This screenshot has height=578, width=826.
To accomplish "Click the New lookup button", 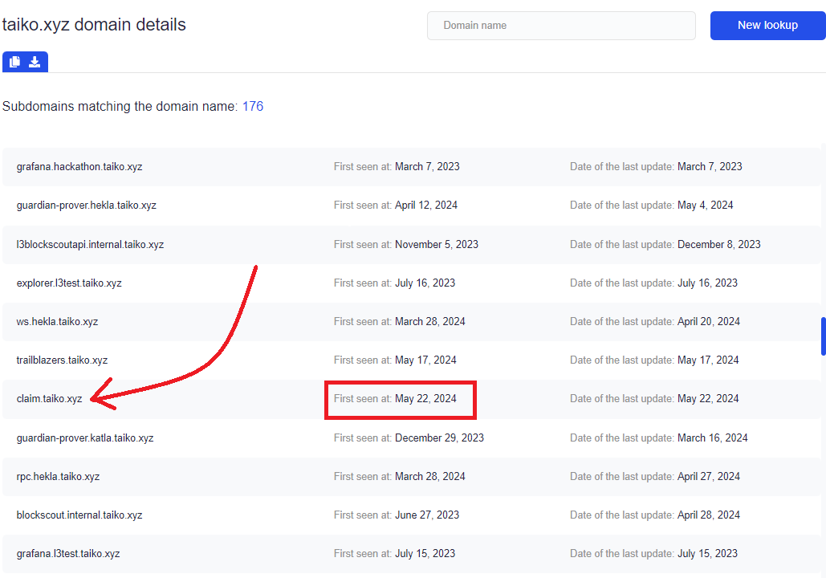I will click(767, 26).
